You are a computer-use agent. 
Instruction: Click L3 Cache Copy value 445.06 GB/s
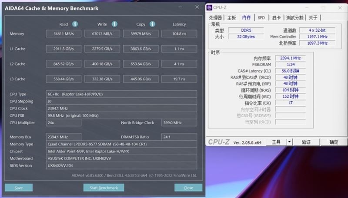click(x=141, y=79)
